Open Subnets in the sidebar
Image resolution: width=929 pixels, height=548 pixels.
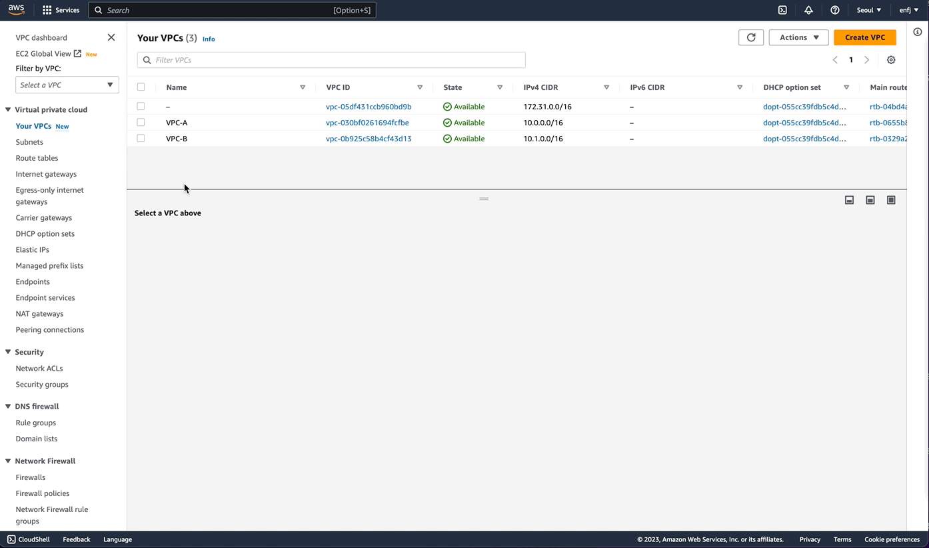tap(29, 142)
